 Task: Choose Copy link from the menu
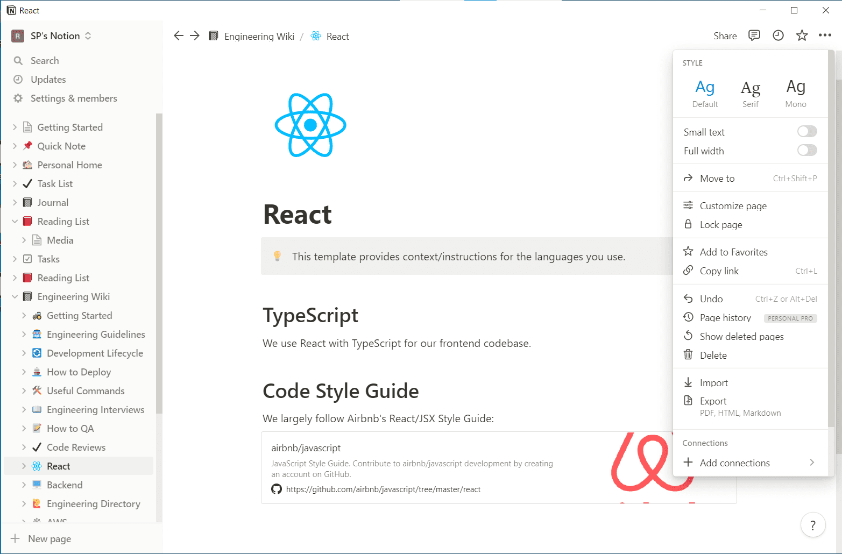tap(750, 271)
